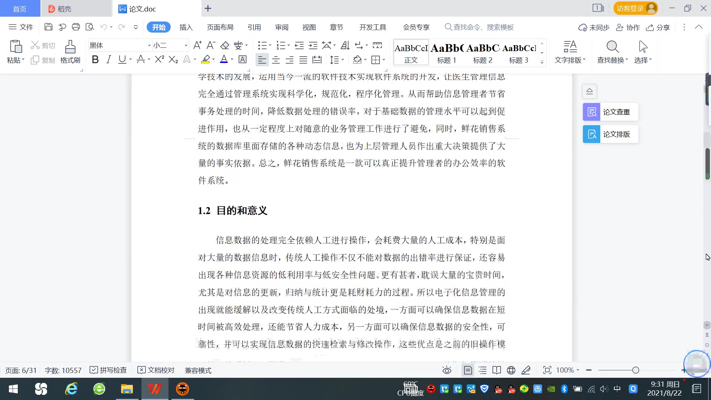Toggle show/hide paragraph marks
The width and height of the screenshot is (711, 400).
pyautogui.click(x=358, y=46)
